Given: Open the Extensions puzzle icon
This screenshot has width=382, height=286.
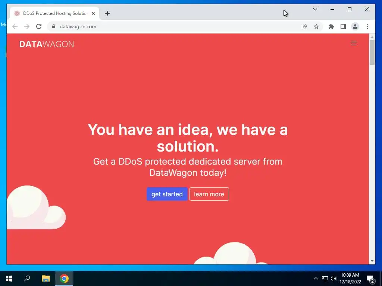Looking at the screenshot, I should [331, 26].
